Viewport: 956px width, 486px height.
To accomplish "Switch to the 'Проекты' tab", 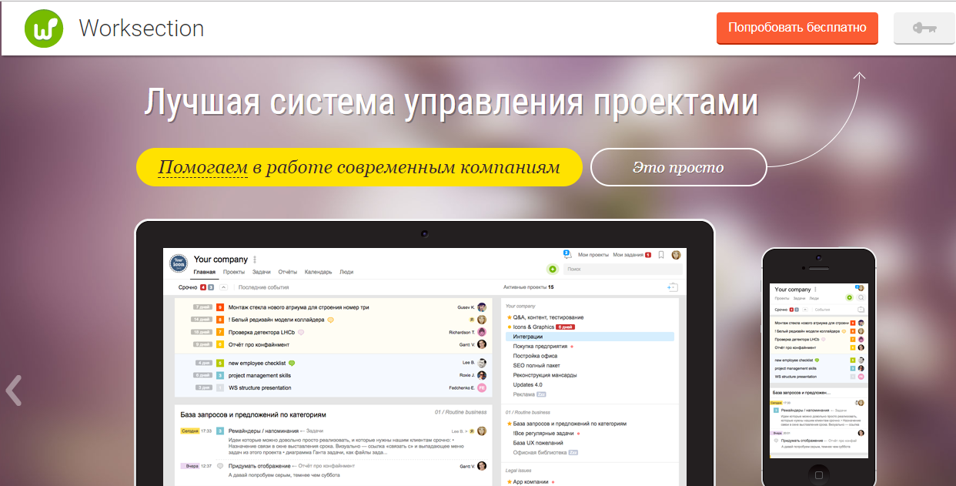I will click(234, 271).
